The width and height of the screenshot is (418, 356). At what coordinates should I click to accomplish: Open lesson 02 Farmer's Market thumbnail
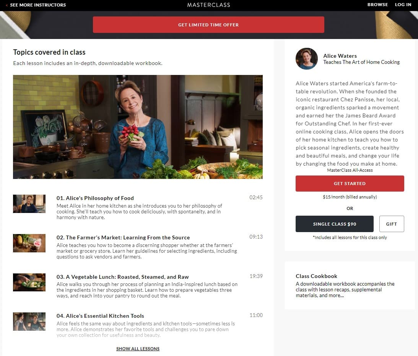29,243
